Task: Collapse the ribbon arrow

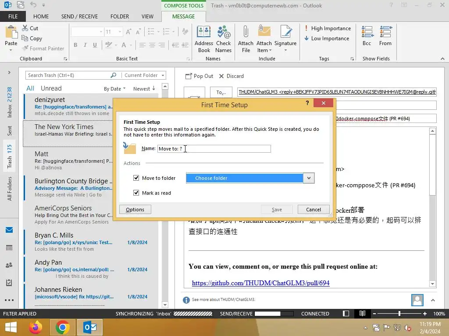Action: click(442, 59)
